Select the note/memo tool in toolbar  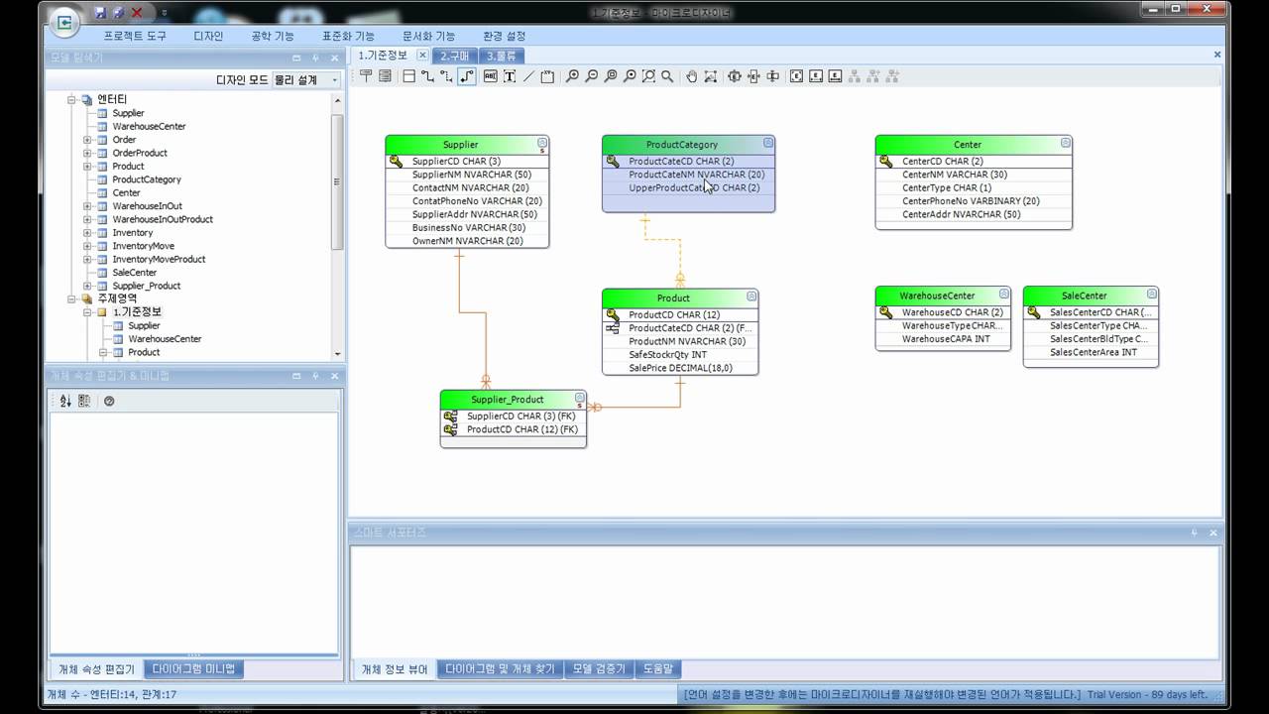tap(546, 76)
